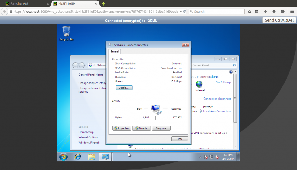Open the browser hamburger menu

(x=292, y=12)
